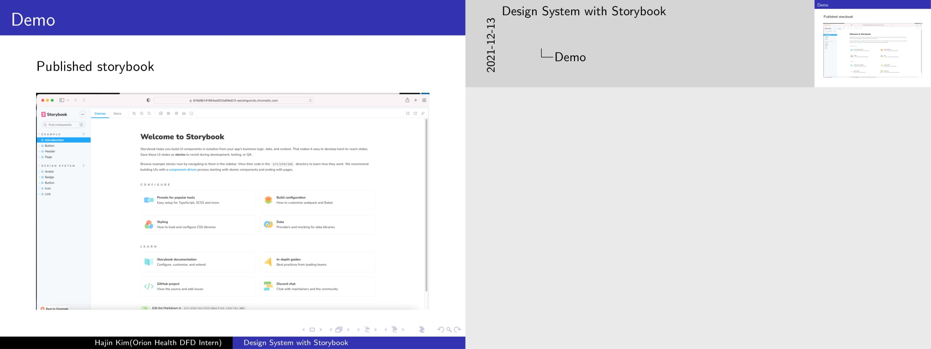Switch to the Canvas tab

[100, 114]
